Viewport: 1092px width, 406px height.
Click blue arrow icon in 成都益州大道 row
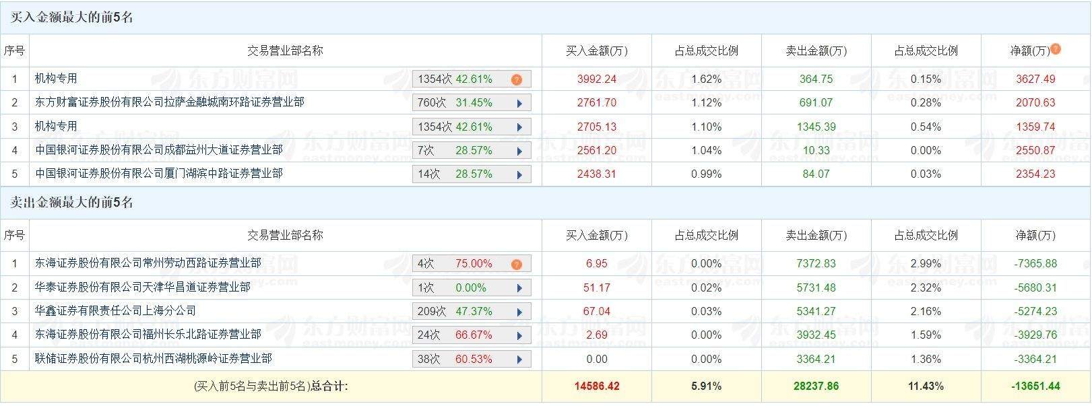[519, 151]
